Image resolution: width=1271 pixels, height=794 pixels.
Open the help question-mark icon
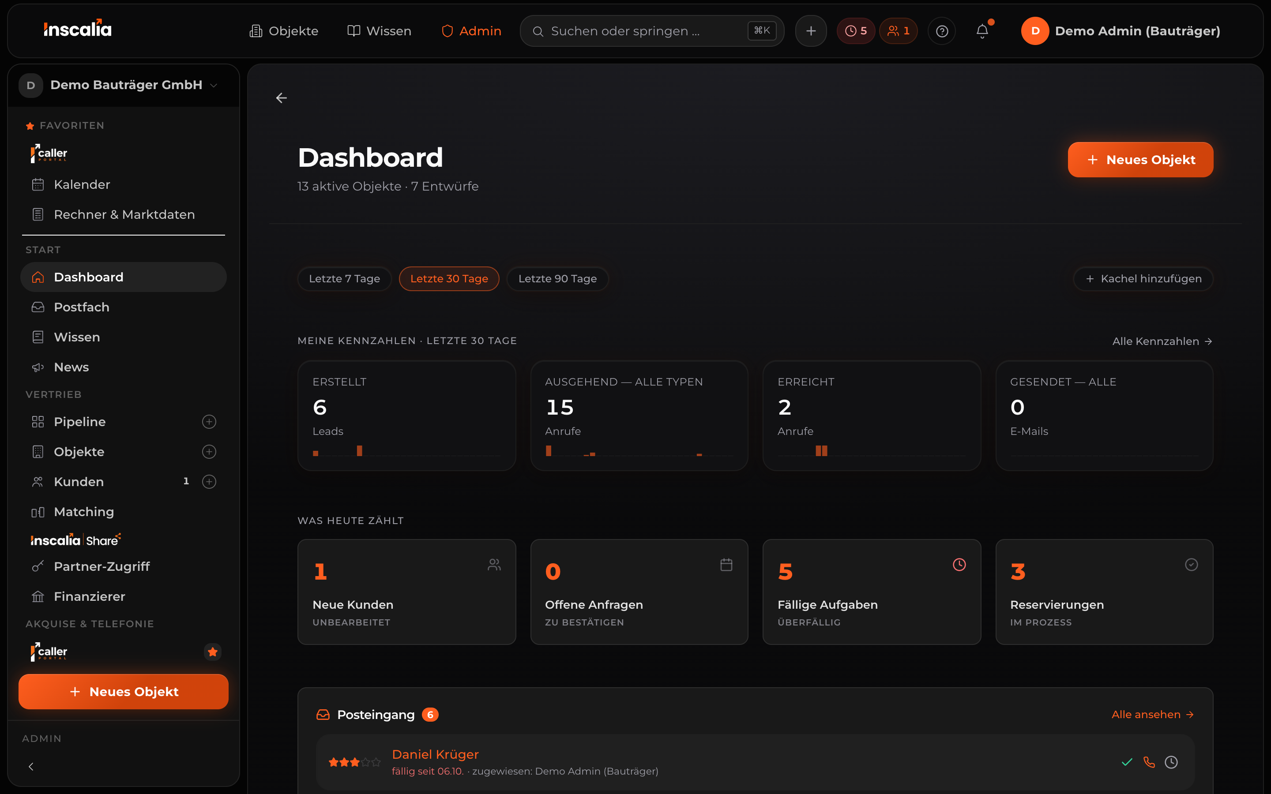942,31
